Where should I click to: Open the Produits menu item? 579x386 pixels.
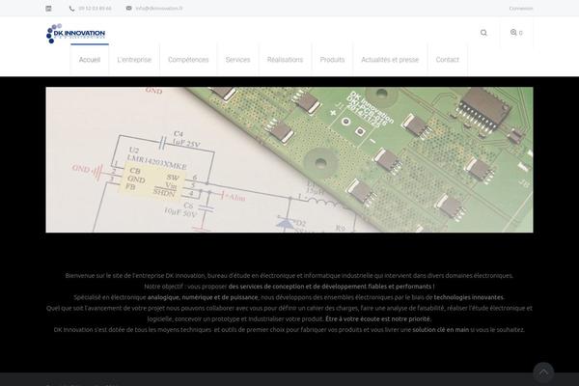pos(332,60)
